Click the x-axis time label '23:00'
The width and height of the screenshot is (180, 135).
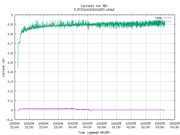(x=43, y=127)
